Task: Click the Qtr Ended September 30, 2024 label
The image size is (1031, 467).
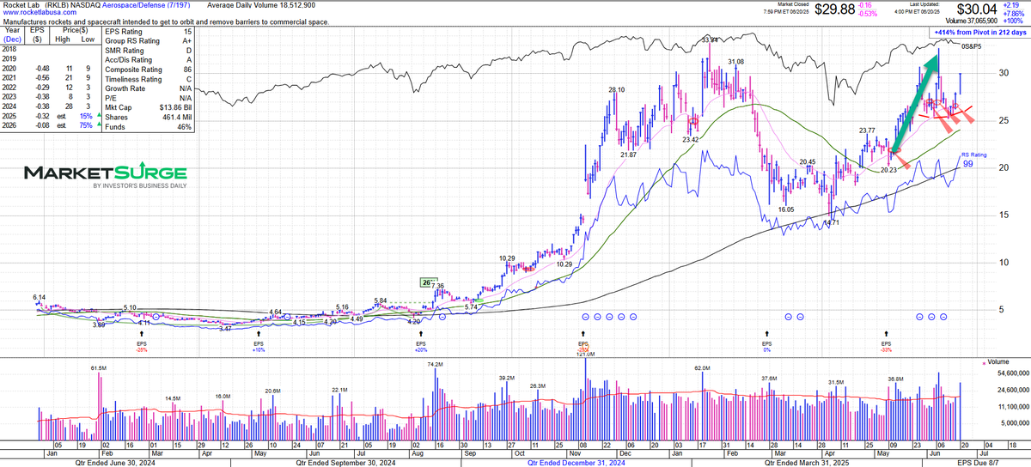Action: 348,461
